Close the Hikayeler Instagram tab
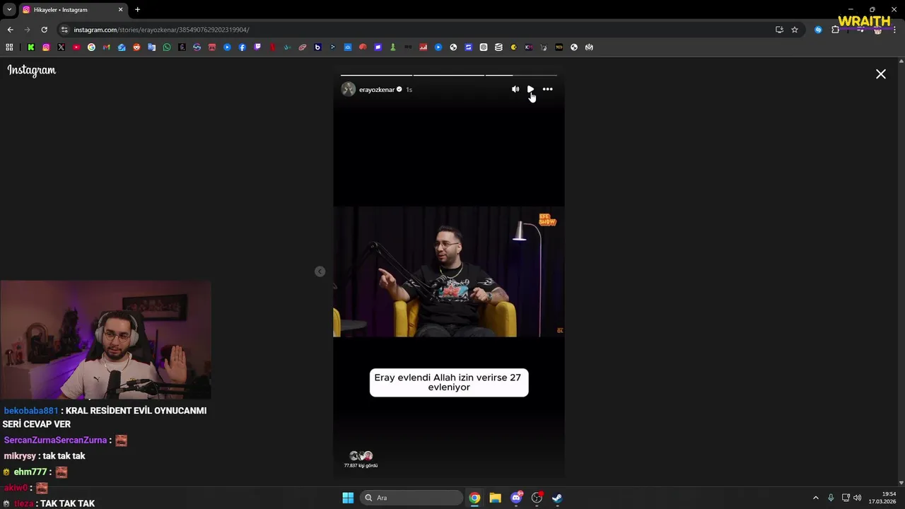 [x=120, y=10]
